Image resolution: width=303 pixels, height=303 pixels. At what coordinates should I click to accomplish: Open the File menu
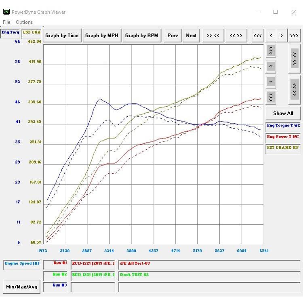click(x=6, y=22)
